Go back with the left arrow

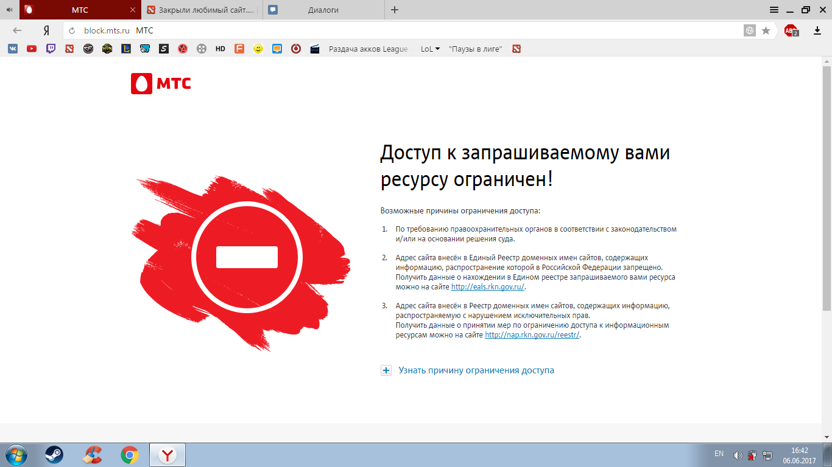pyautogui.click(x=17, y=30)
